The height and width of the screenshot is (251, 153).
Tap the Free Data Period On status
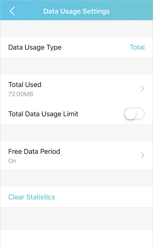click(x=12, y=161)
